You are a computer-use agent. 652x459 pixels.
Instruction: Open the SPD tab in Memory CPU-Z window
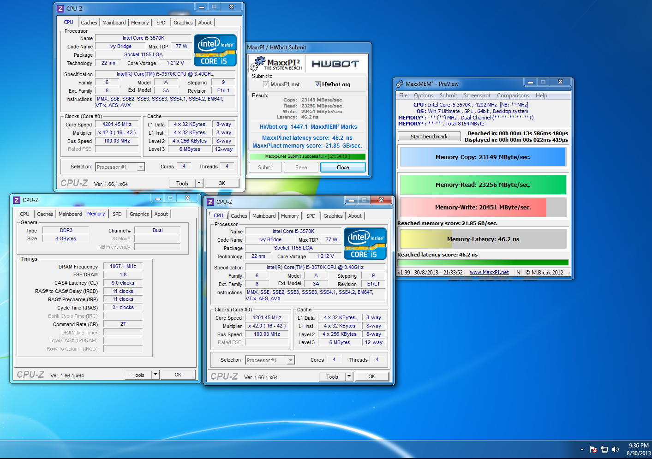click(x=117, y=214)
